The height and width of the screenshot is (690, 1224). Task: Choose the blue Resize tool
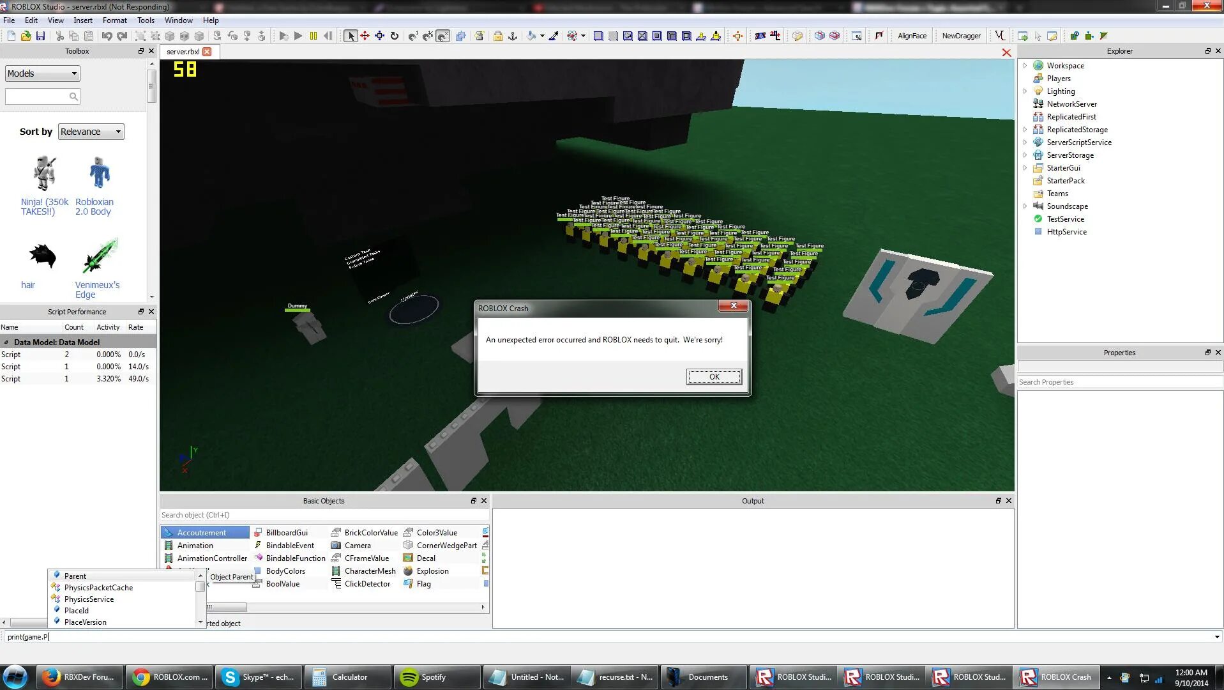pos(379,36)
